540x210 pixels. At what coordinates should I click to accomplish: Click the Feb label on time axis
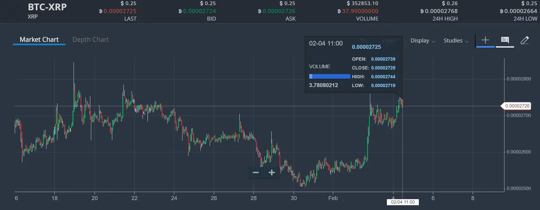(x=333, y=198)
